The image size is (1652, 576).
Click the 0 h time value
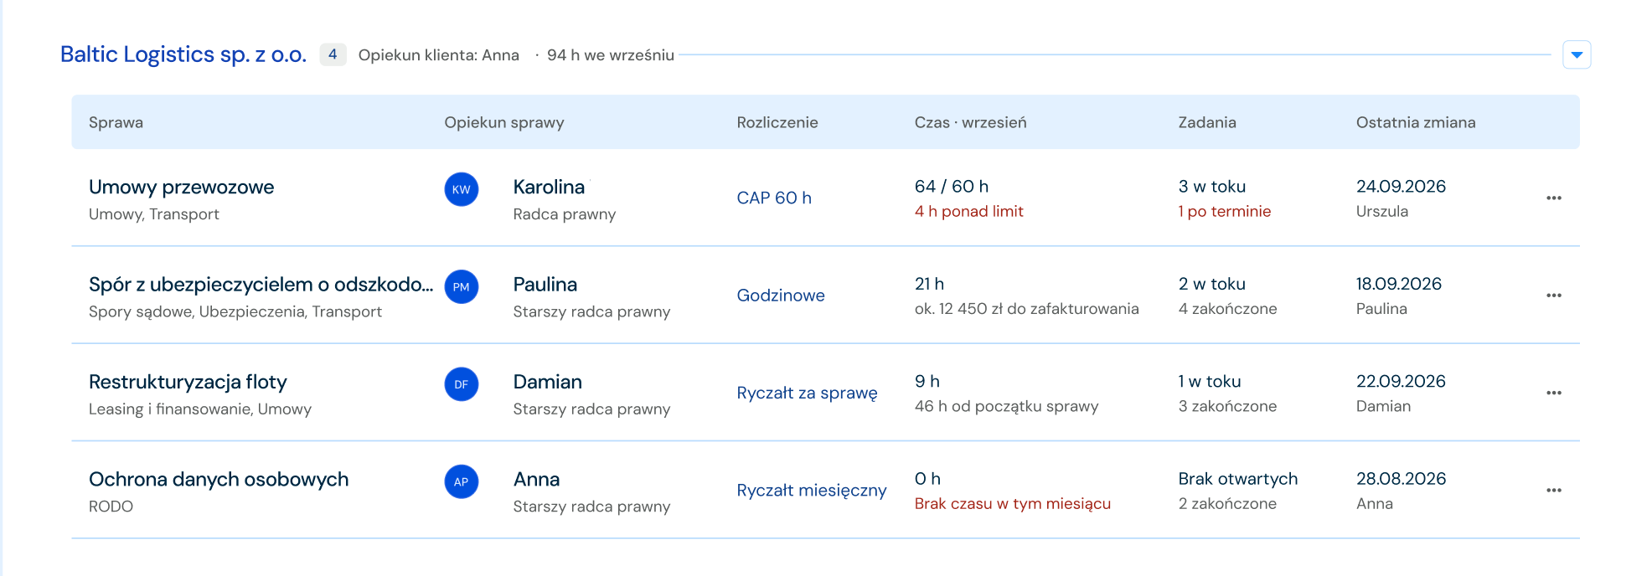point(927,479)
